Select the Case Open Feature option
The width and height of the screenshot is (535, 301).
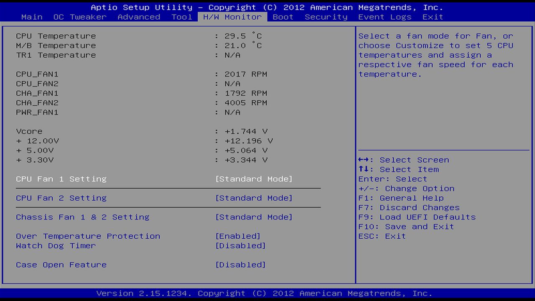[x=61, y=265]
